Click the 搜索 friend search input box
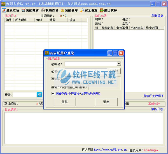 25,95
